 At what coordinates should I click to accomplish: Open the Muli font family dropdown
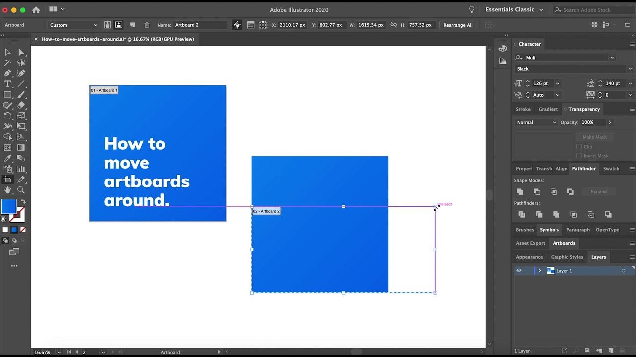click(x=612, y=58)
